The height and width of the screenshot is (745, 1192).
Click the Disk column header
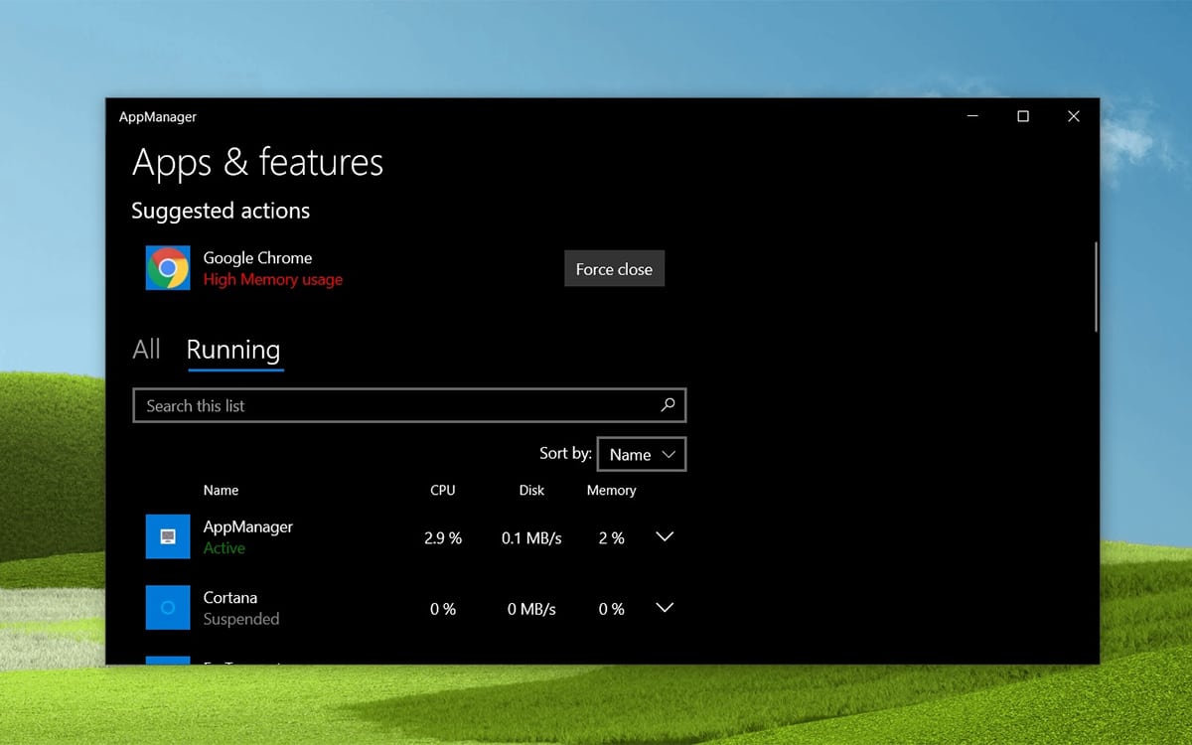[x=531, y=490]
